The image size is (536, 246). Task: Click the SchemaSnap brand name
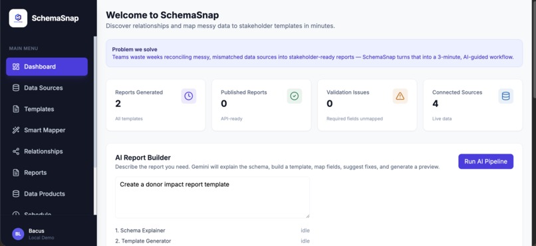[55, 18]
